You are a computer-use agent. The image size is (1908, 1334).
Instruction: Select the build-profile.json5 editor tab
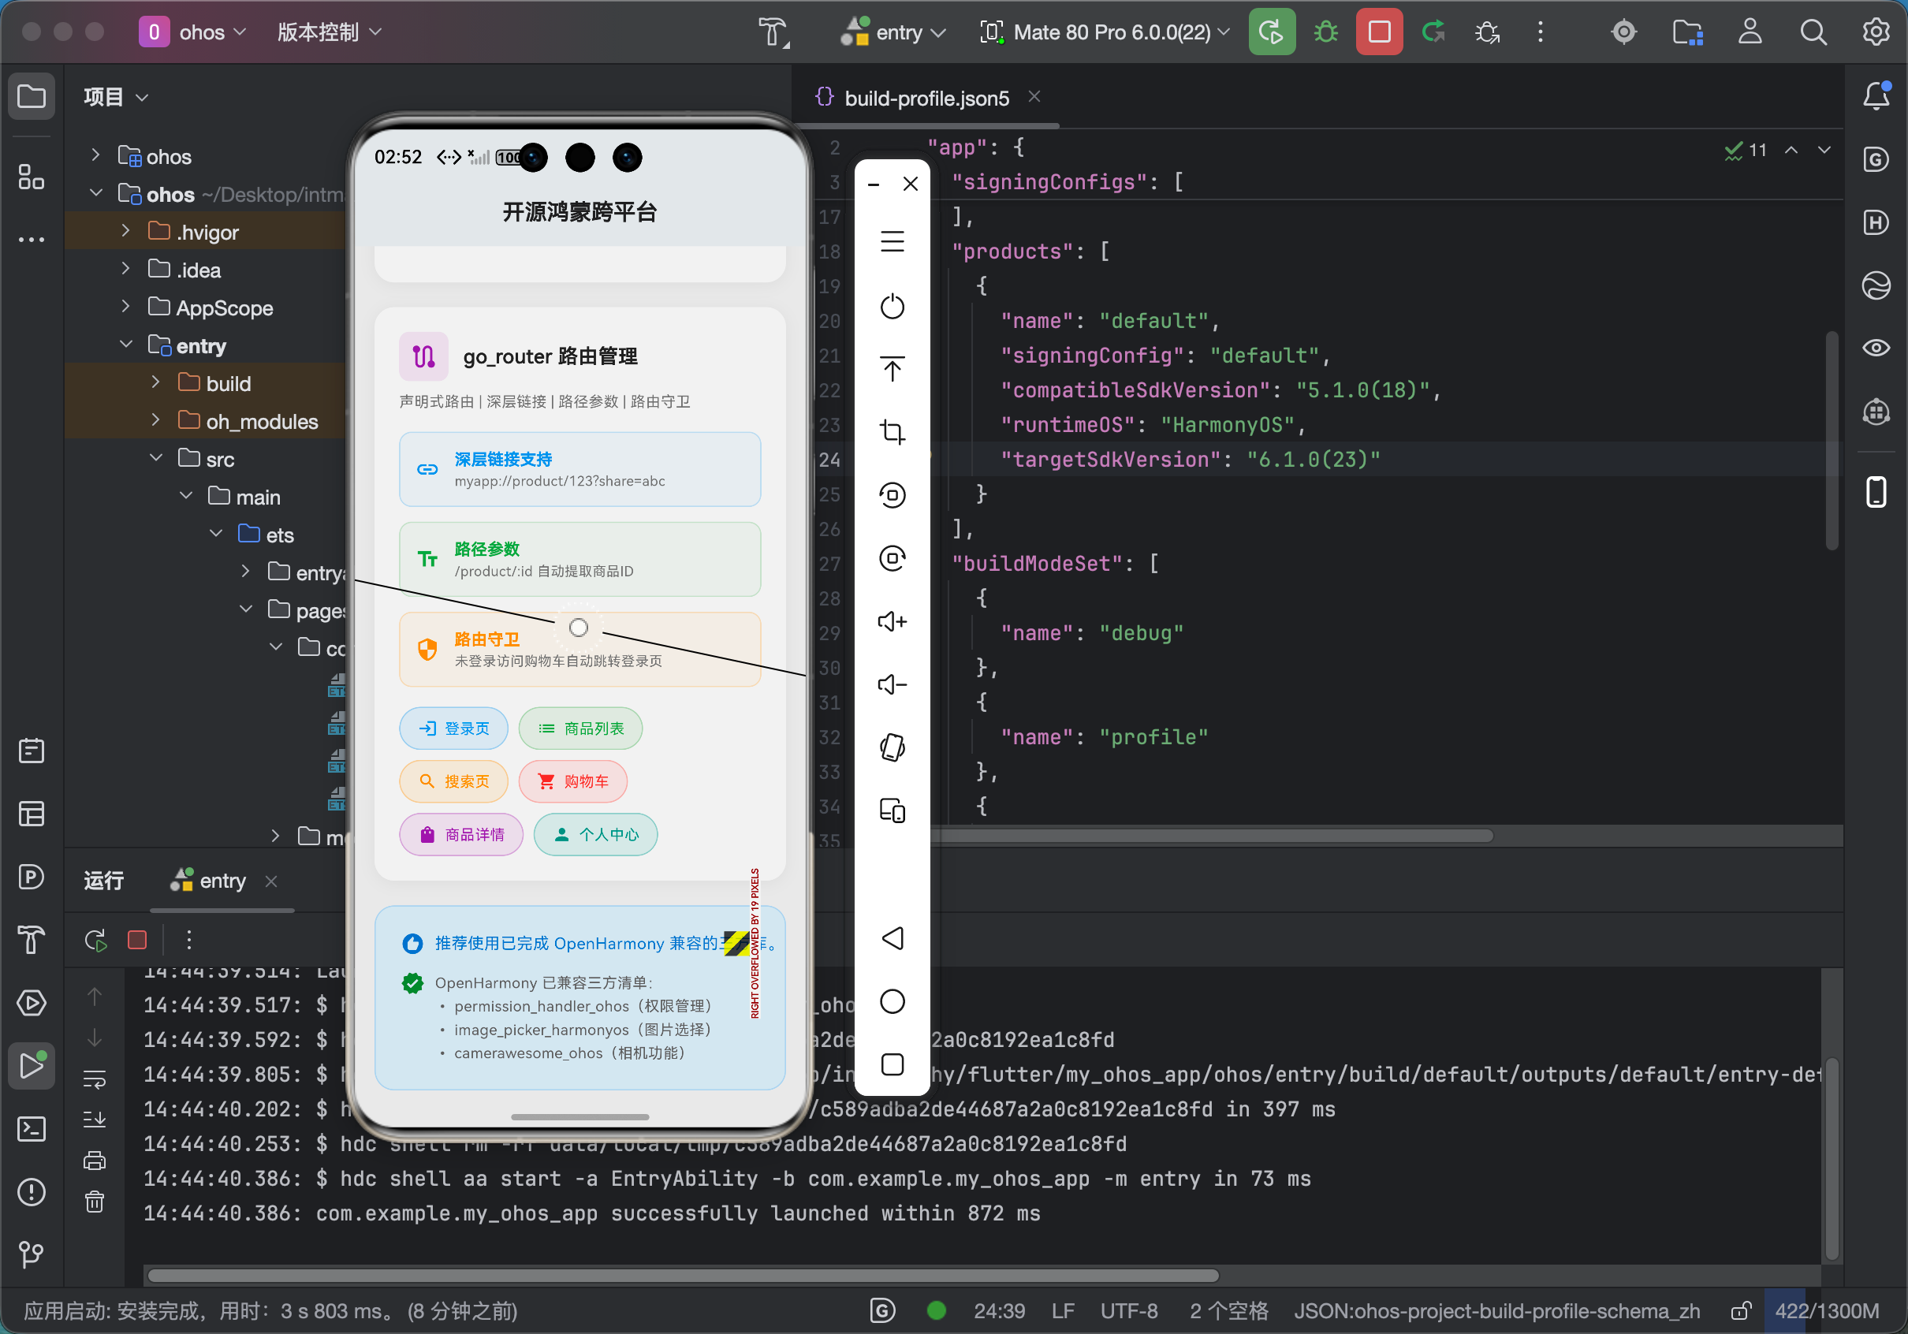(925, 98)
